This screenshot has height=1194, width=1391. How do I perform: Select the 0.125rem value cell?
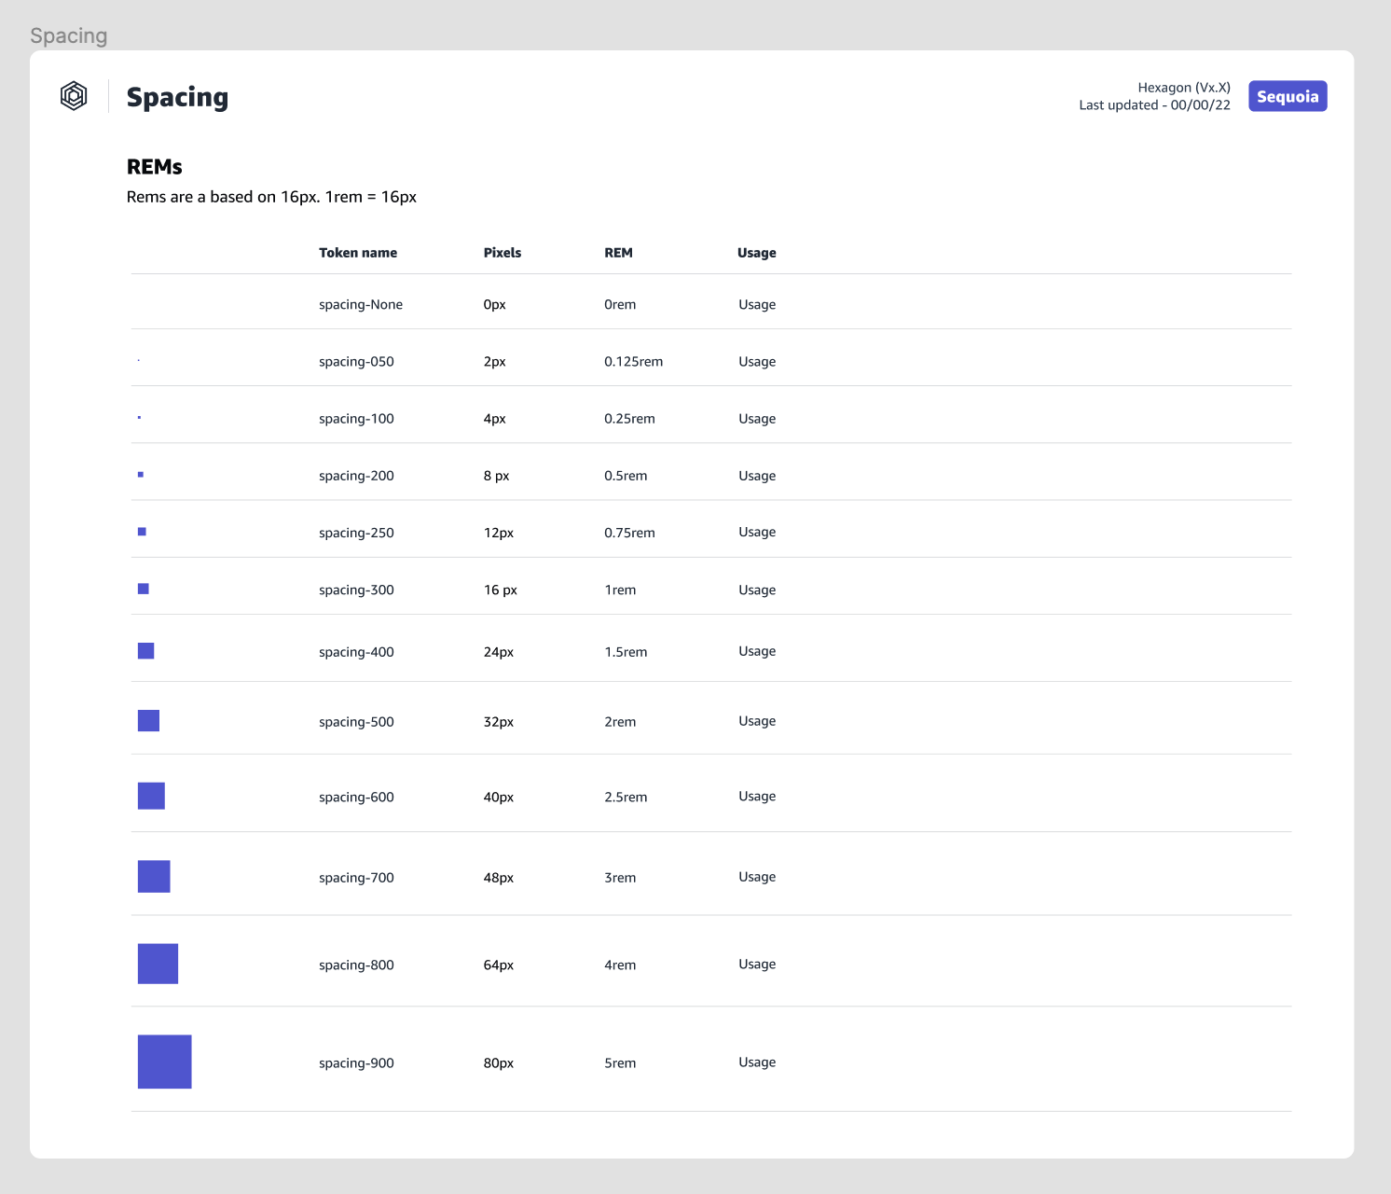tap(633, 362)
